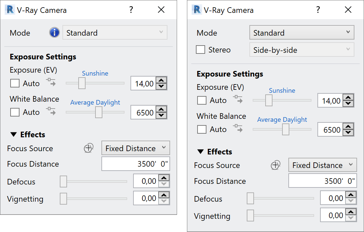Click the transfer exposure icon in the left dialog
This screenshot has height=232, width=364.
51,82
